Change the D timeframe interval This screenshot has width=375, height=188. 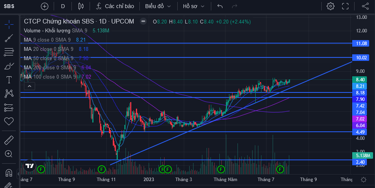click(x=63, y=6)
